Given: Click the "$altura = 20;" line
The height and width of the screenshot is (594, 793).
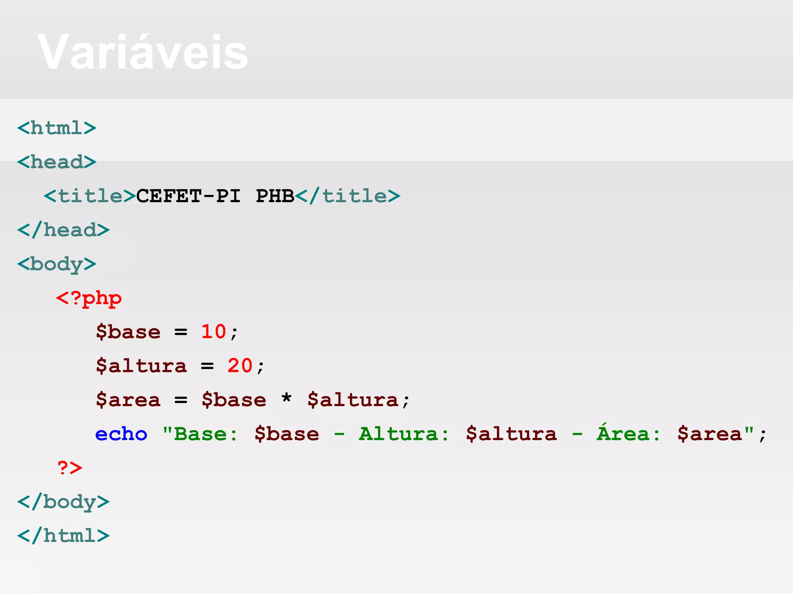Looking at the screenshot, I should tap(180, 366).
